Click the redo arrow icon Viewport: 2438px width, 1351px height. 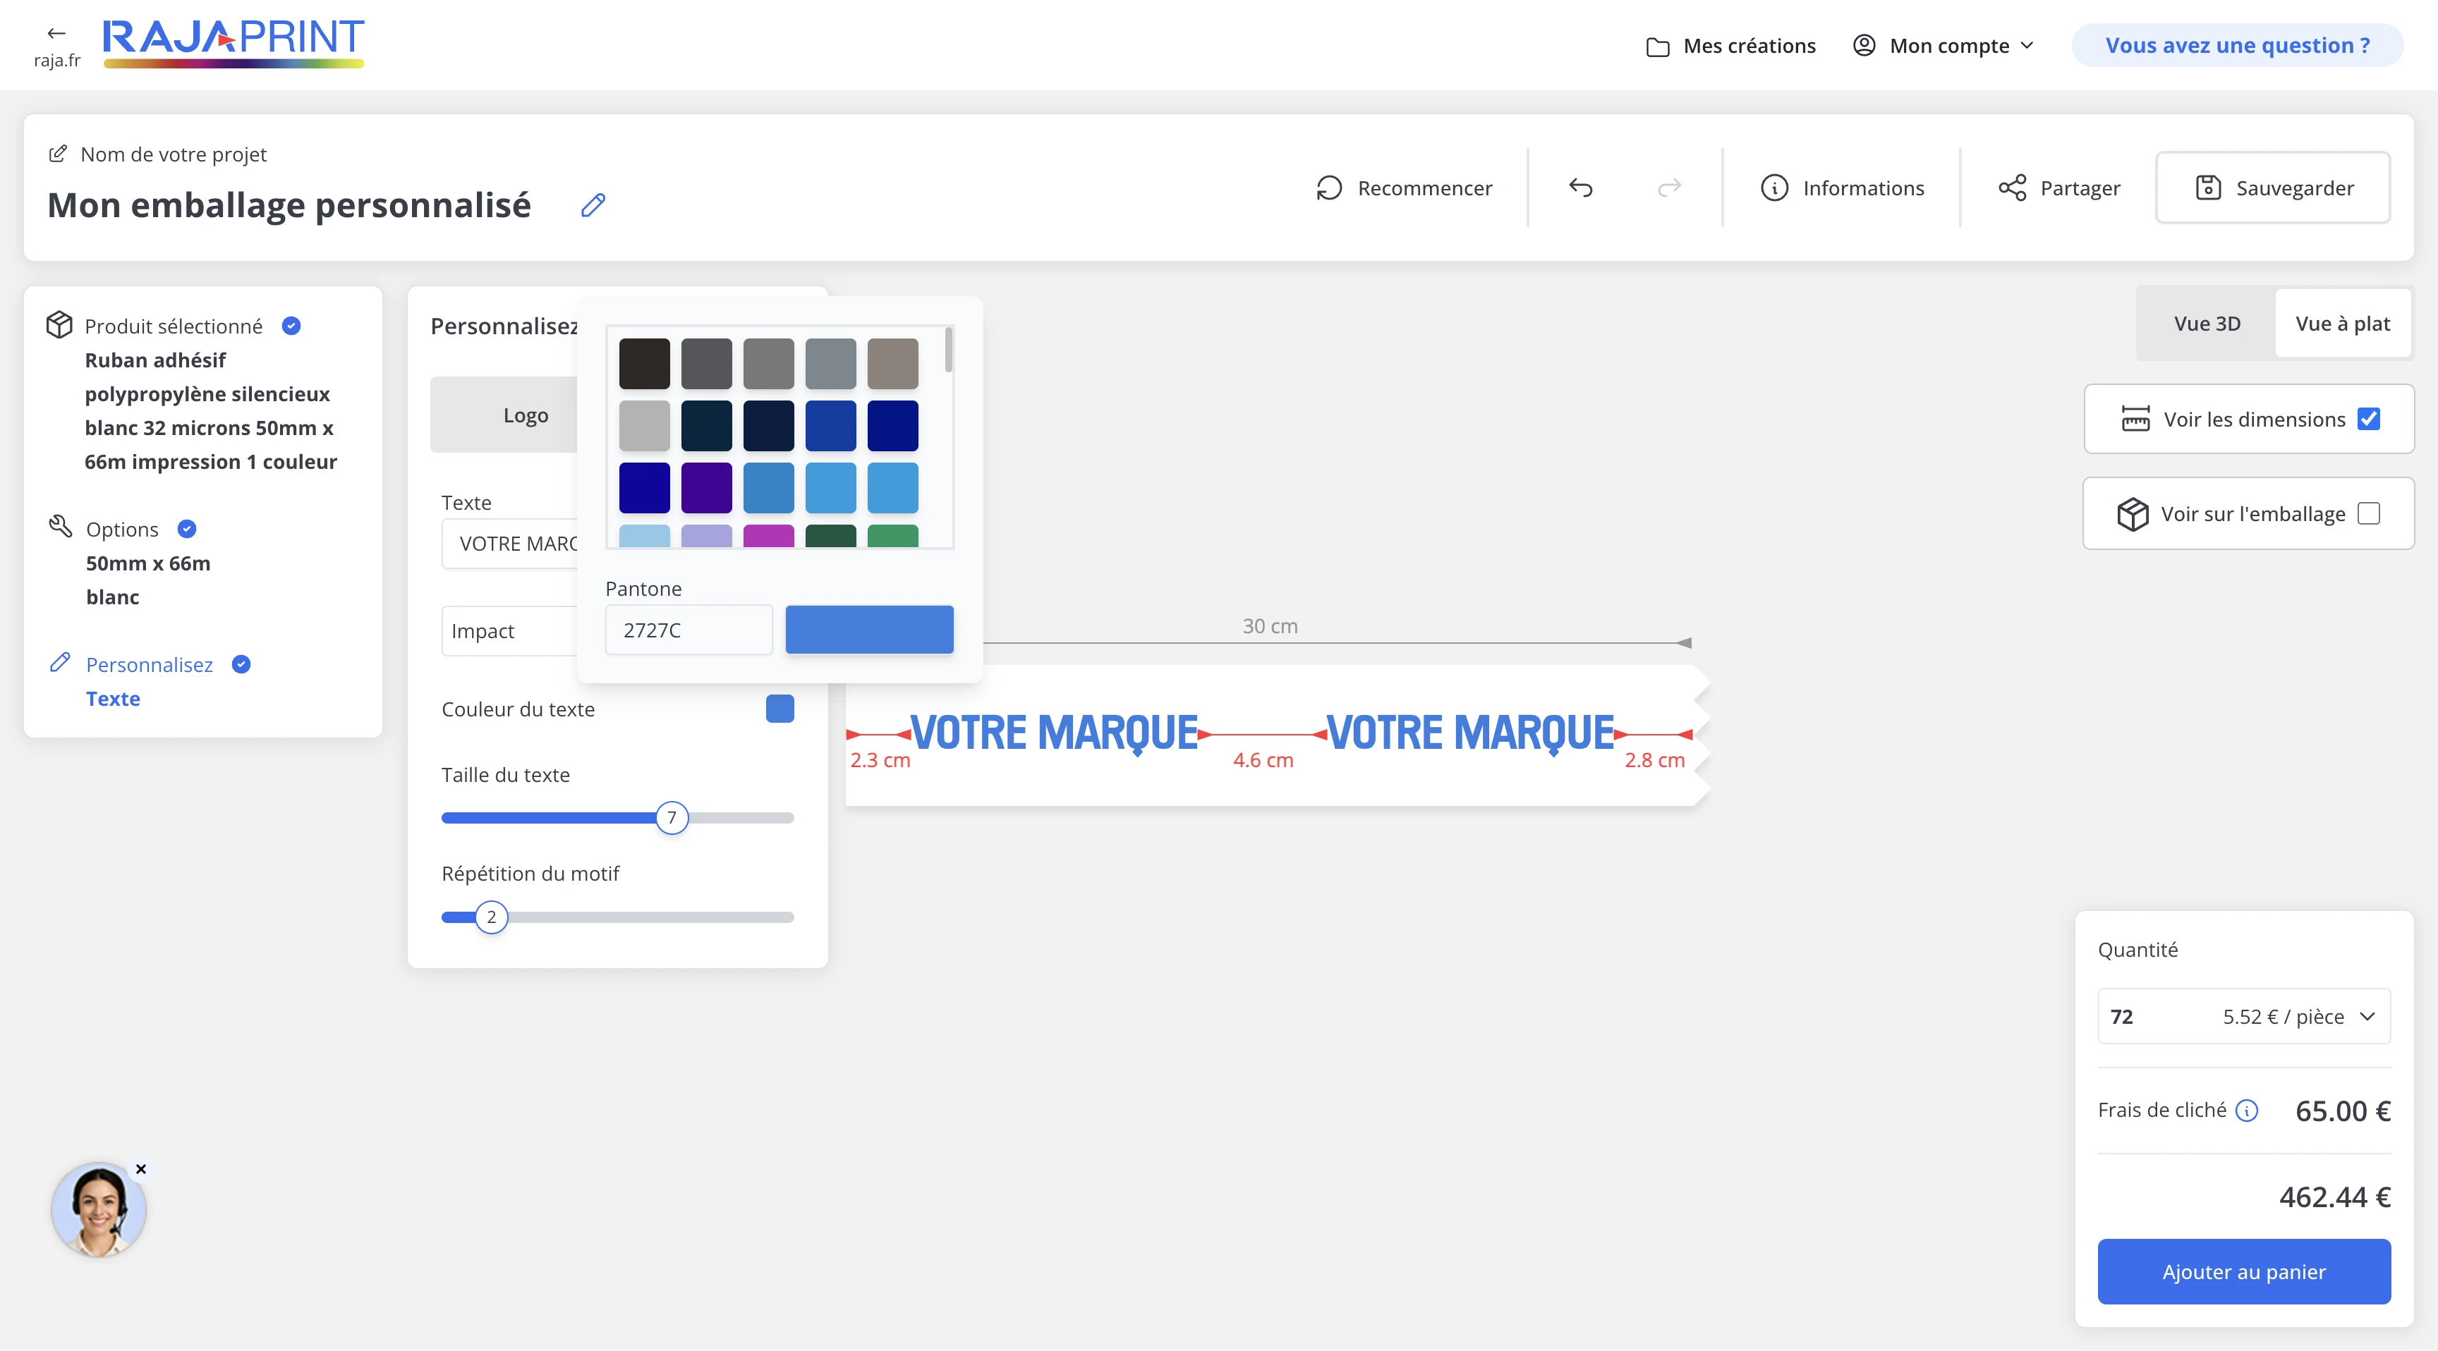(x=1670, y=188)
